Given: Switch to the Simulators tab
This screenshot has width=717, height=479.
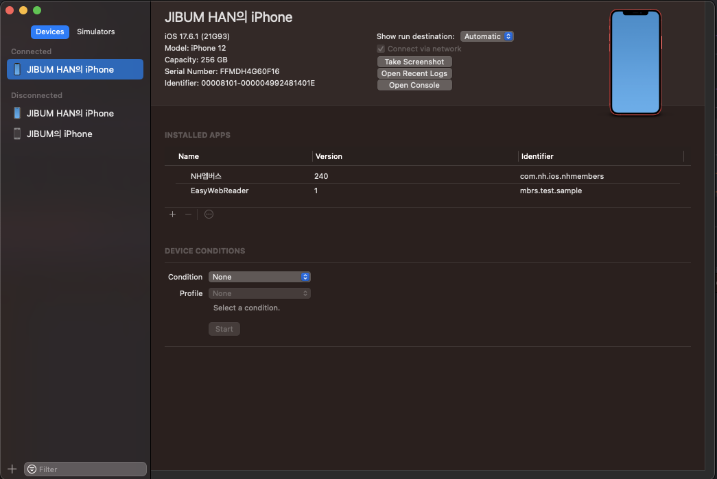Looking at the screenshot, I should click(95, 32).
